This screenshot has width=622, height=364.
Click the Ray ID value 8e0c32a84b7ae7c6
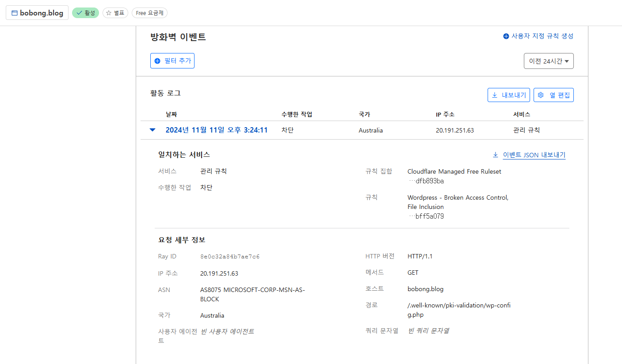pos(230,256)
